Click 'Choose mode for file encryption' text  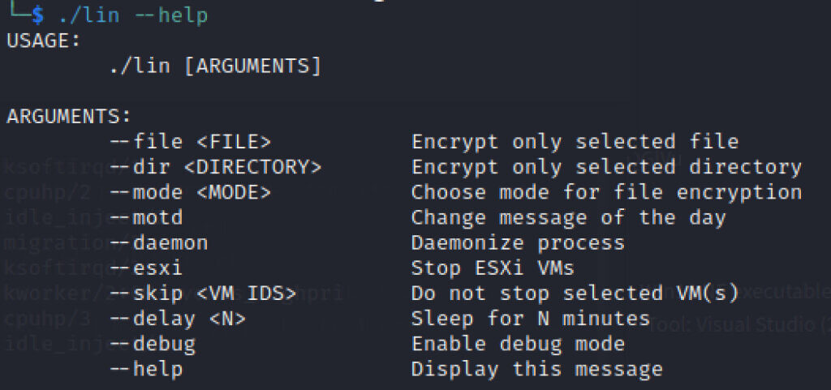coord(606,192)
